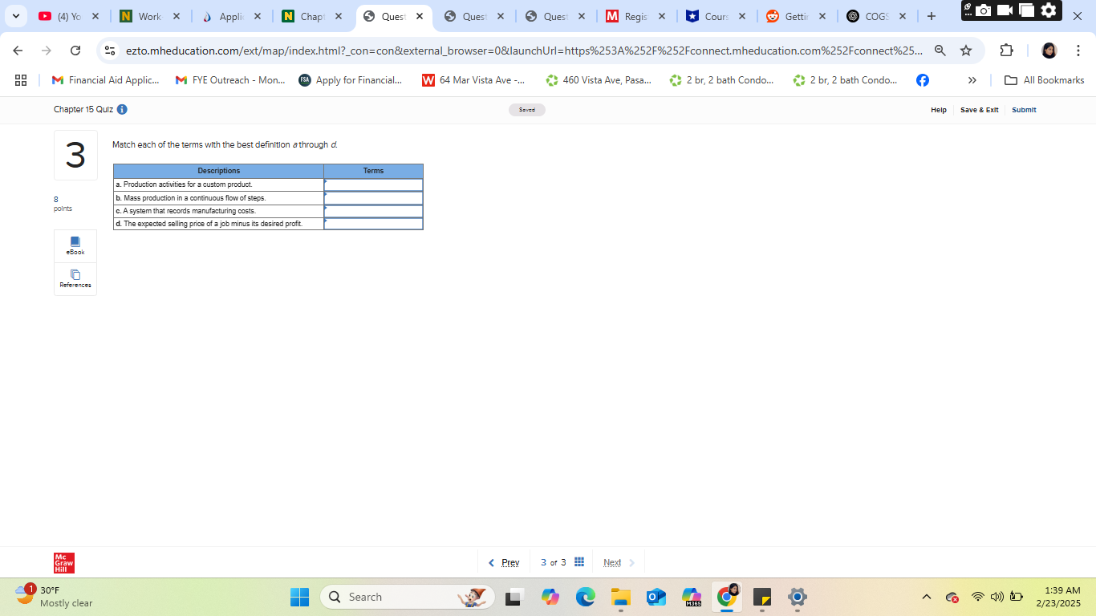Image resolution: width=1096 pixels, height=616 pixels.
Task: Open Chrome from the taskbar
Action: click(727, 597)
